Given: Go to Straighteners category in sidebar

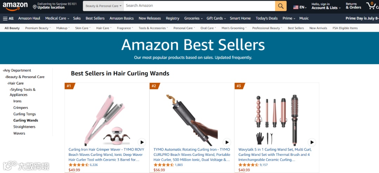Looking at the screenshot, I should [x=24, y=127].
